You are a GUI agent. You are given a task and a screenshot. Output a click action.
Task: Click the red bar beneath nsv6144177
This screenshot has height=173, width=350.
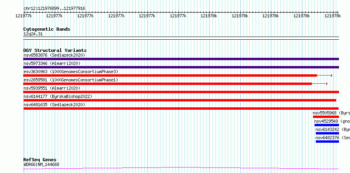pyautogui.click(x=180, y=100)
